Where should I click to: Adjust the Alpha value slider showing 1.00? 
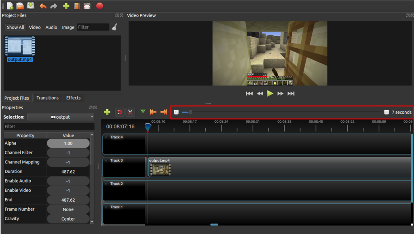point(68,143)
